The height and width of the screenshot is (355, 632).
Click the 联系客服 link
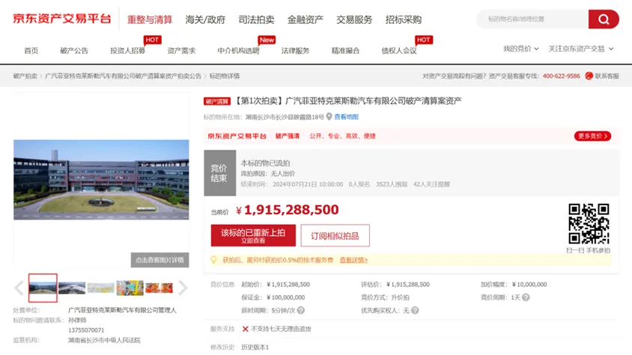(x=607, y=76)
